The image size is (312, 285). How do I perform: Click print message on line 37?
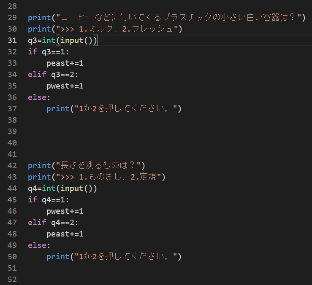[x=114, y=109]
